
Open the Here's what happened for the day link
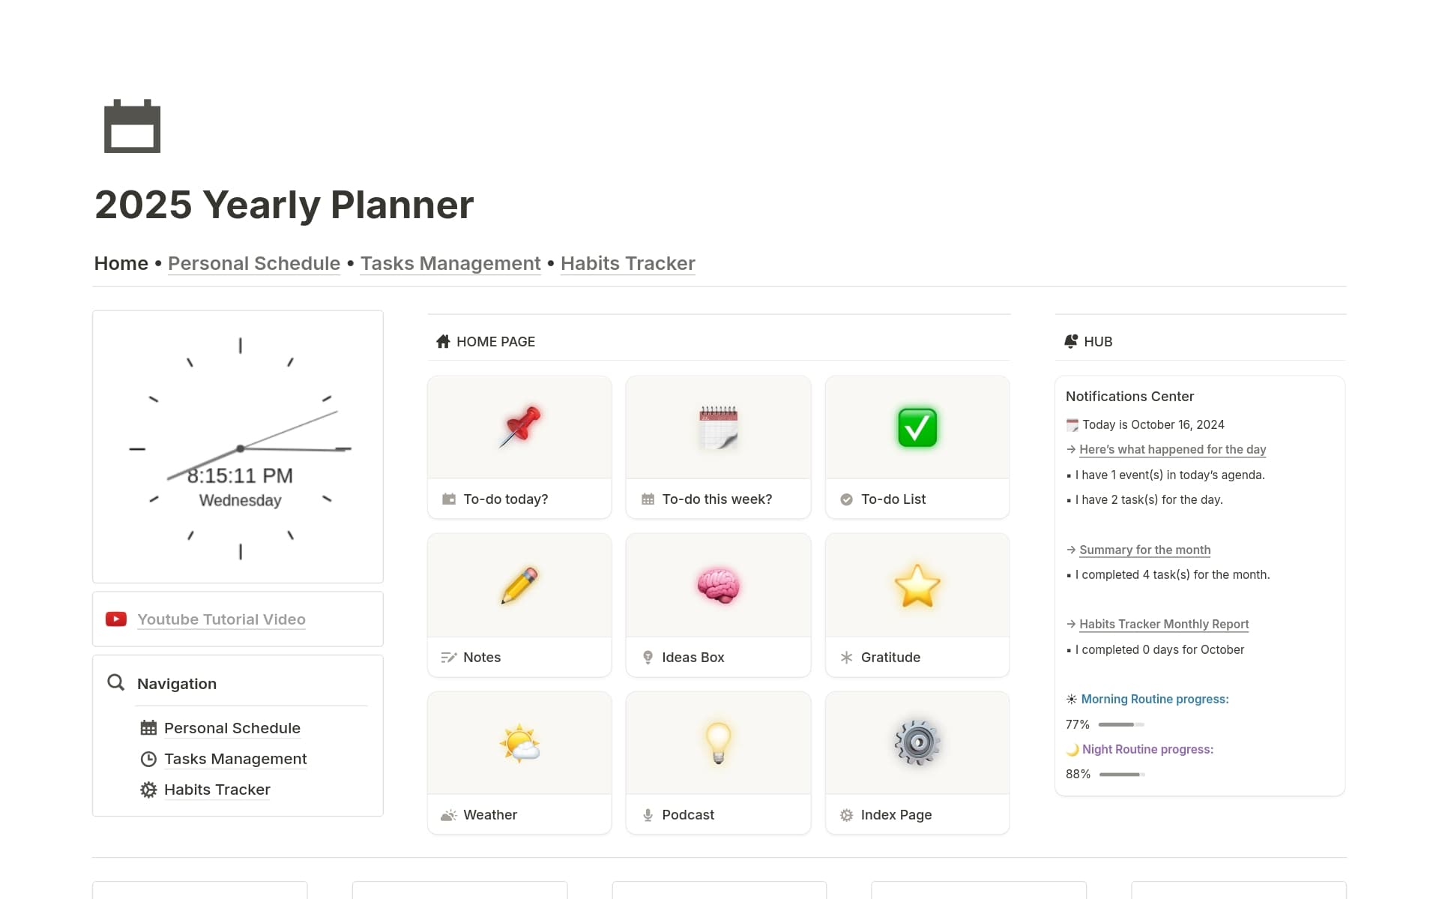click(1171, 449)
